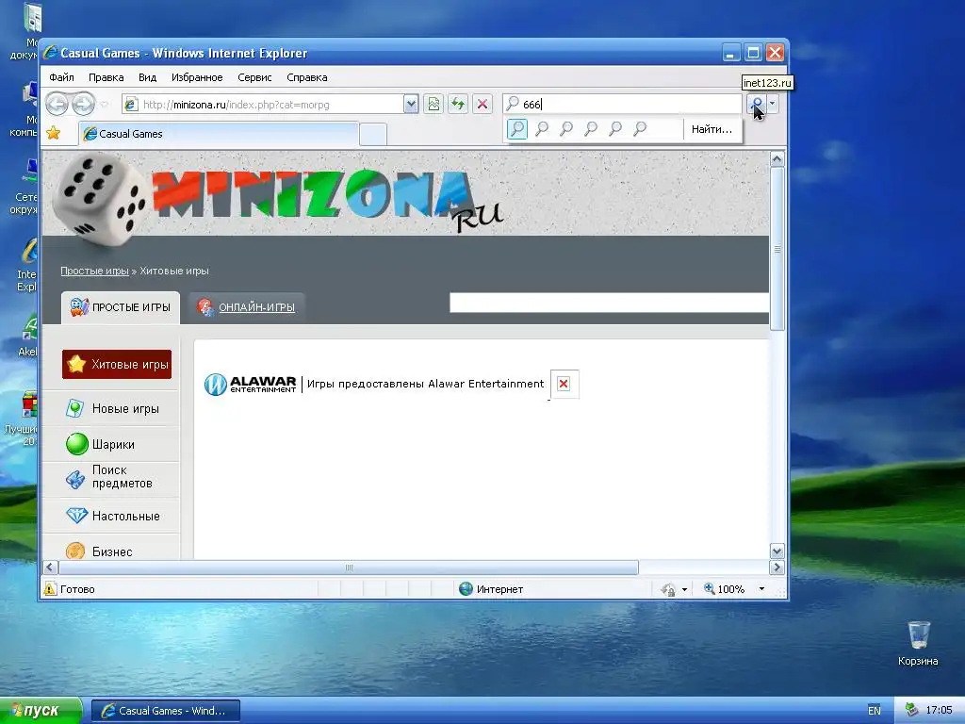This screenshot has height=724, width=965.
Task: Click the EN language indicator
Action: 874,711
